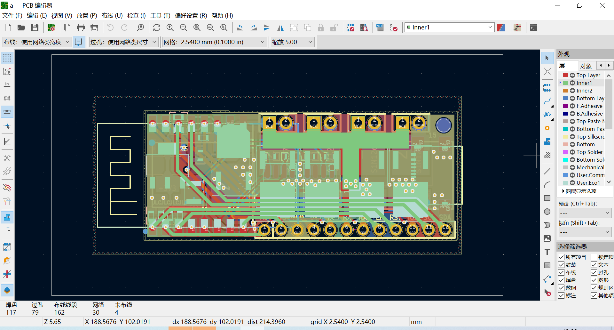Open the scripting console icon
614x330 pixels.
(533, 28)
